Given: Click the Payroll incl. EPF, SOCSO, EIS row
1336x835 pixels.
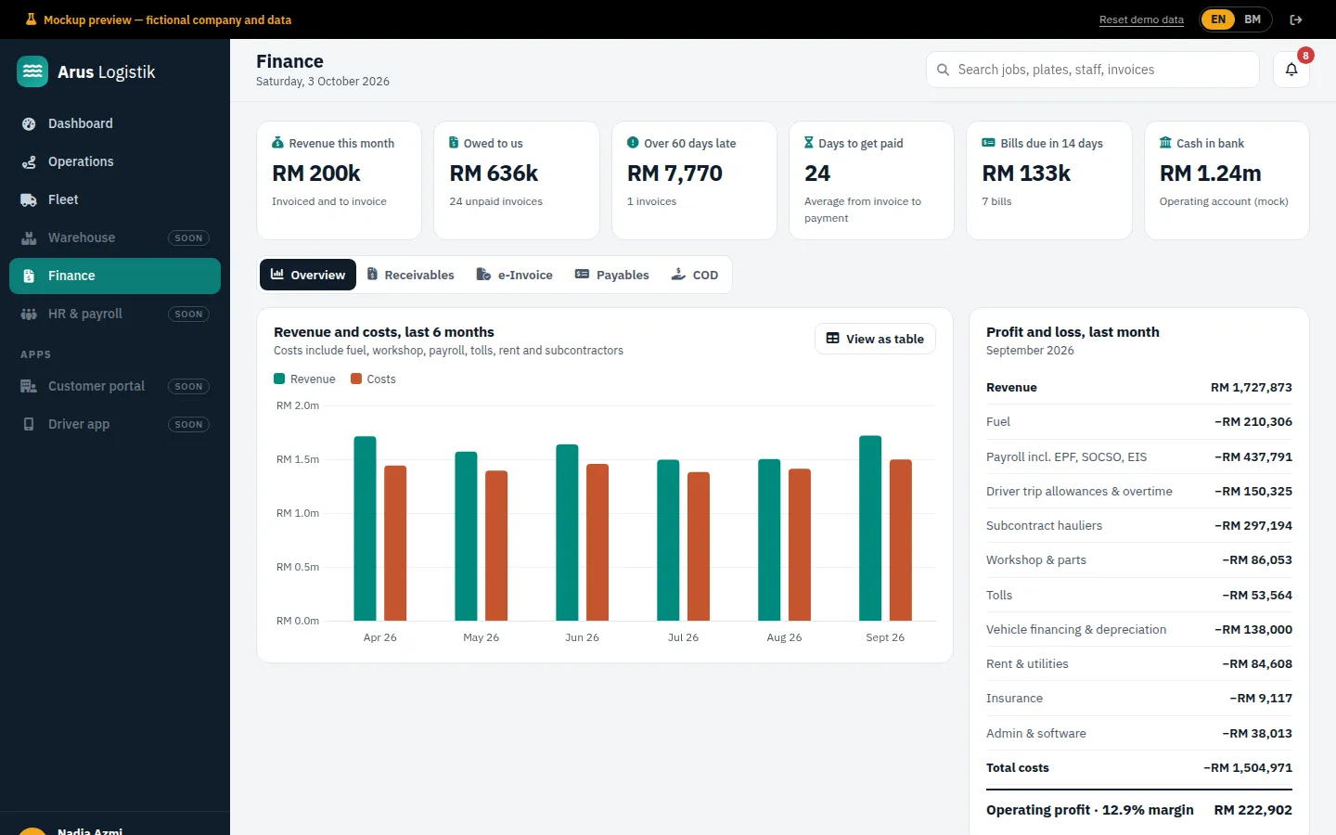Looking at the screenshot, I should click(1138, 456).
